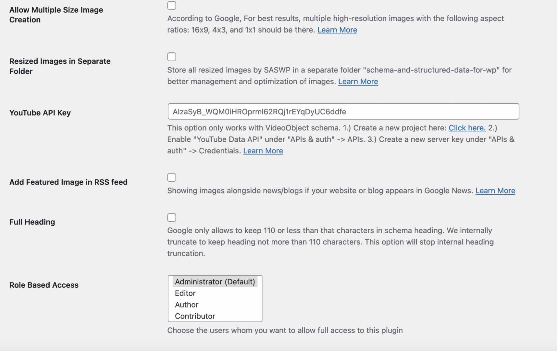Open Learn More link for Google News images
This screenshot has width=557, height=351.
(495, 191)
